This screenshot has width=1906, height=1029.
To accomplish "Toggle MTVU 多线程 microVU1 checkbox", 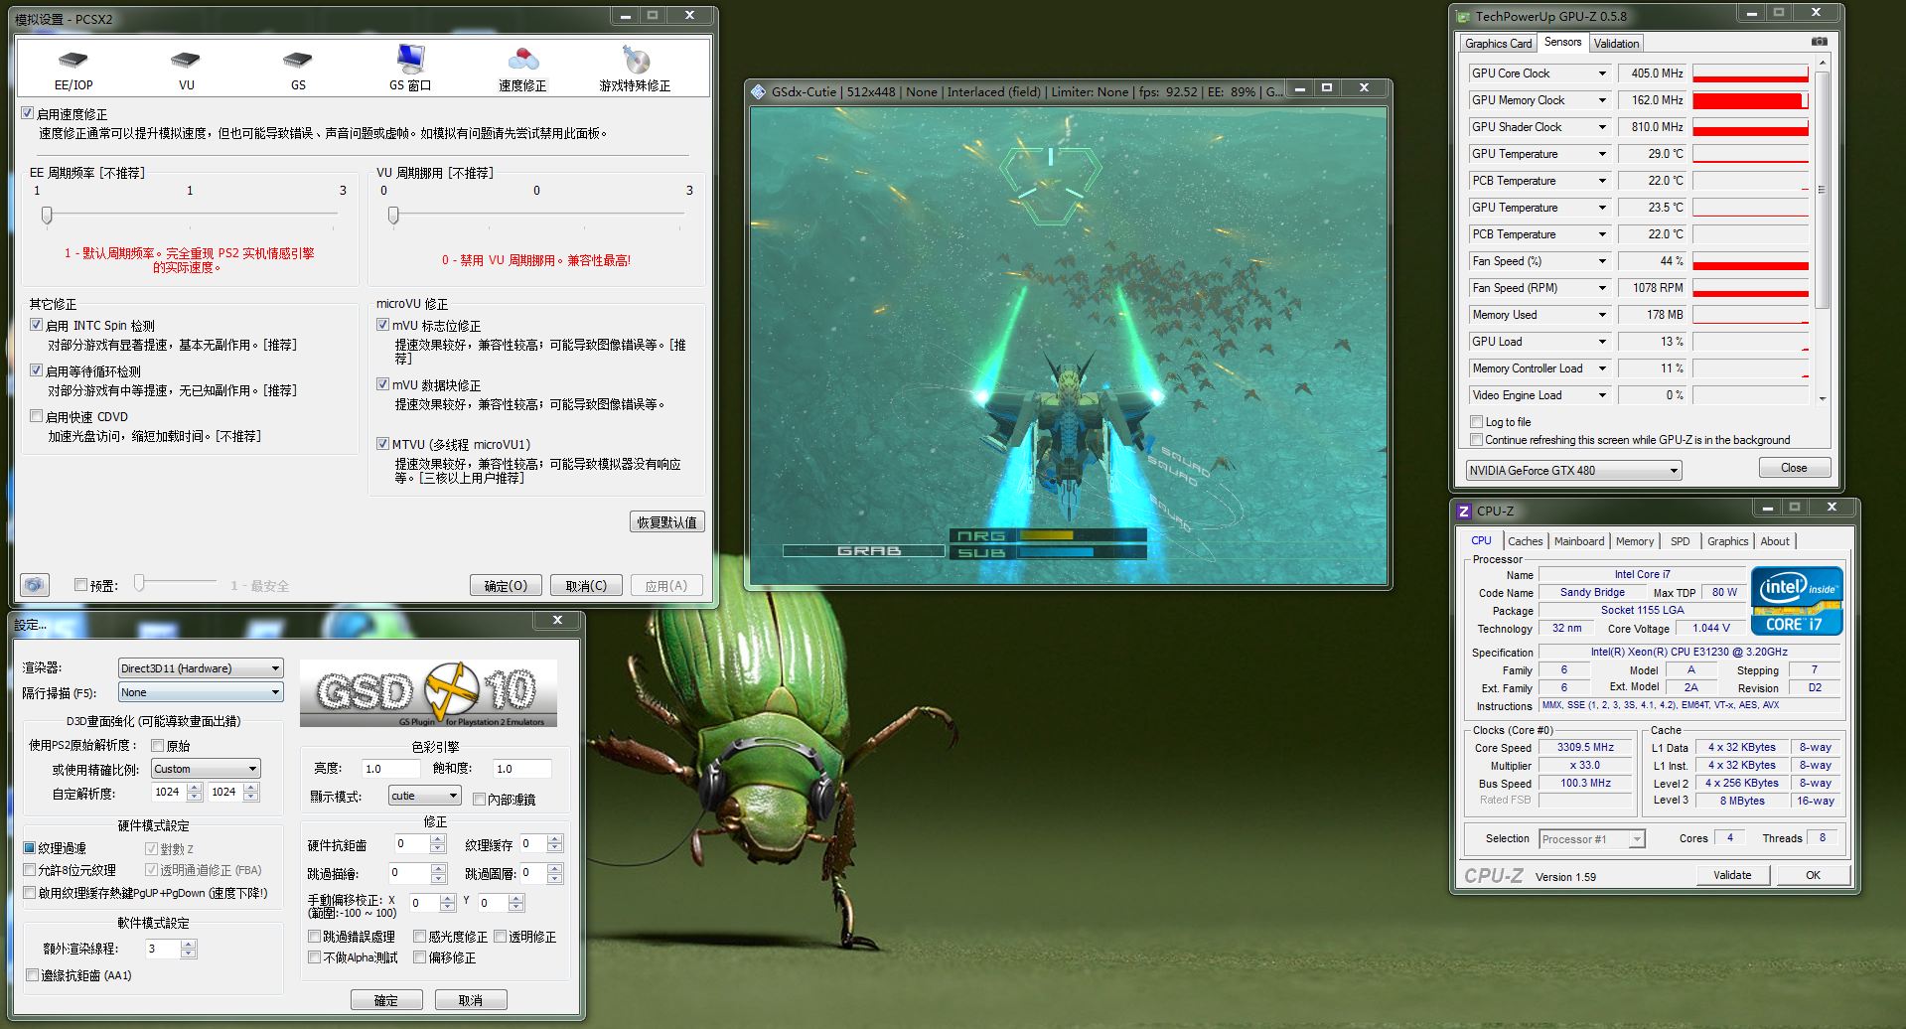I will coord(382,444).
